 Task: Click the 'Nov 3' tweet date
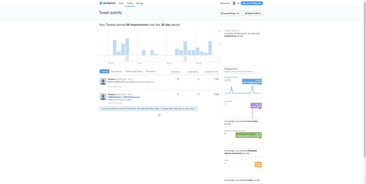click(131, 94)
